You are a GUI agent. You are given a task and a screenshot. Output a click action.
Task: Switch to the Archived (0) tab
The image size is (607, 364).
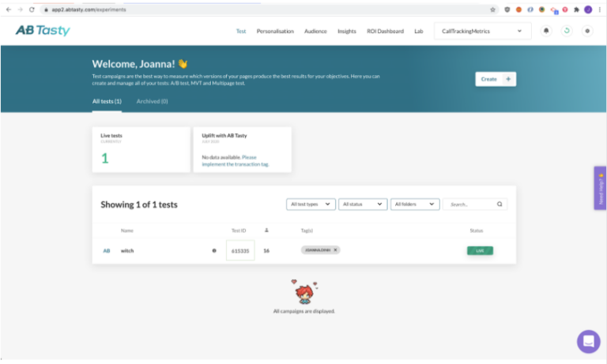coord(152,101)
